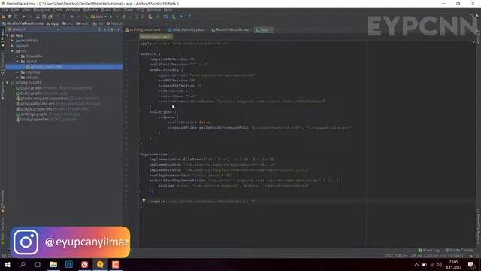The height and width of the screenshot is (271, 481).
Task: Open gradle-wrapper.properties file
Action: pyautogui.click(x=57, y=99)
